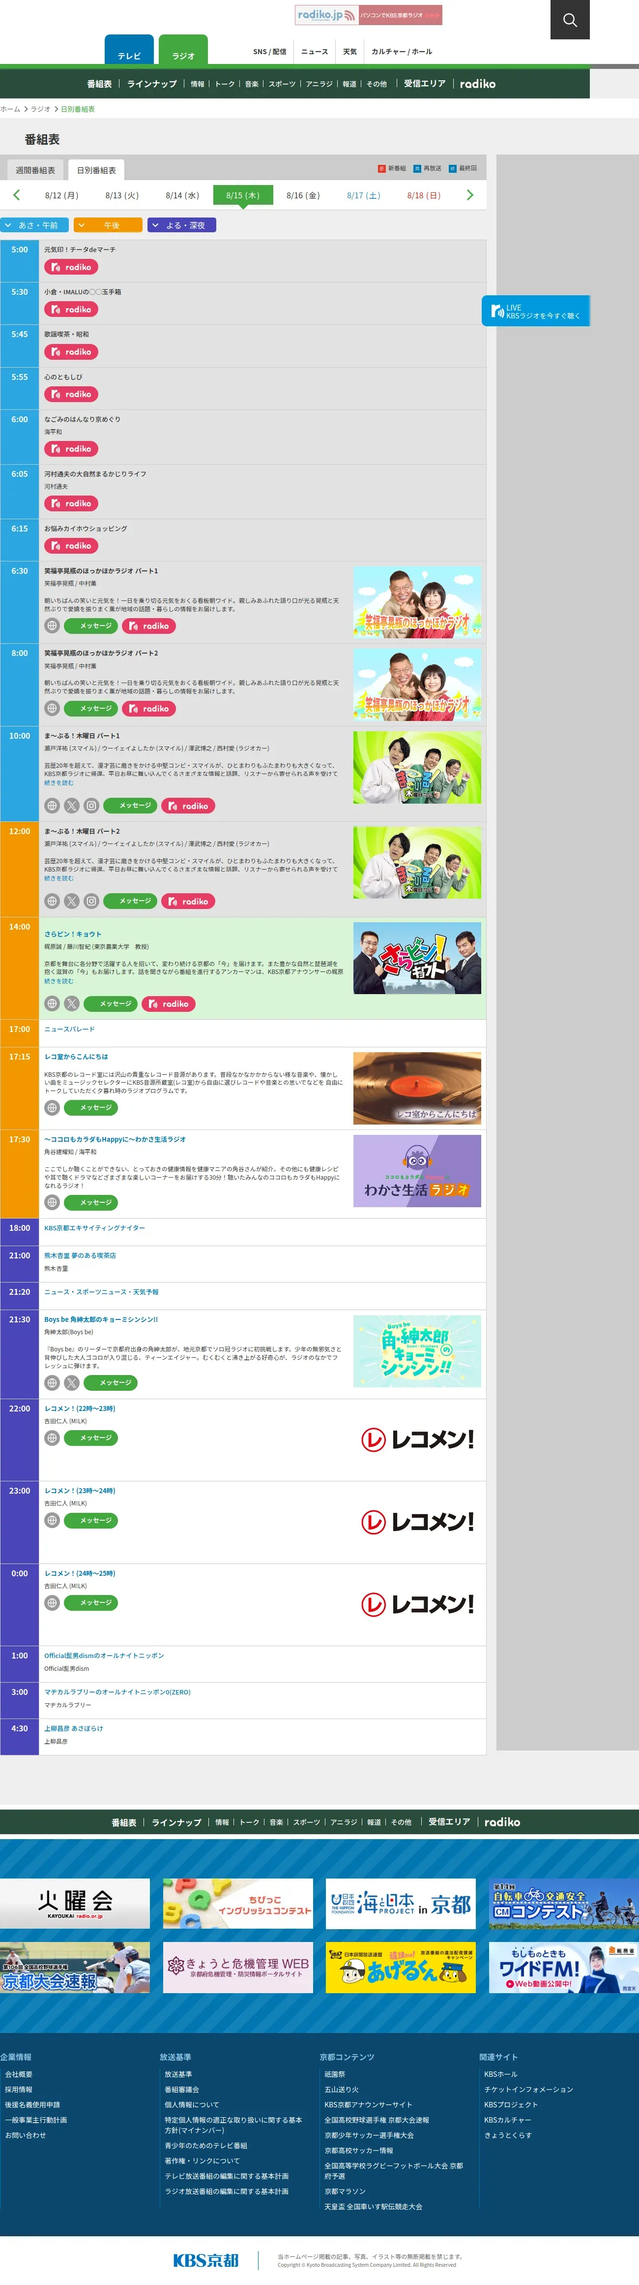Open globe icon for 22:00 レコメン！(22時〜23時)
Image resolution: width=639 pixels, height=2285 pixels.
[x=52, y=1437]
